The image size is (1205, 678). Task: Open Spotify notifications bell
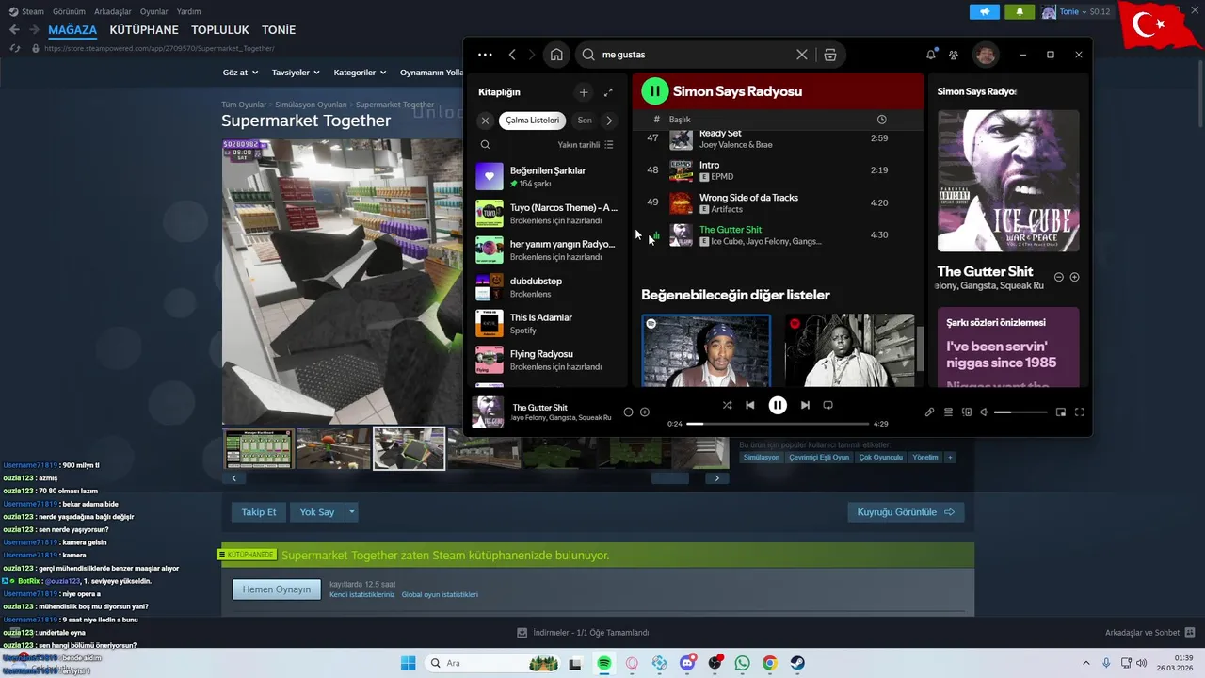(x=931, y=55)
